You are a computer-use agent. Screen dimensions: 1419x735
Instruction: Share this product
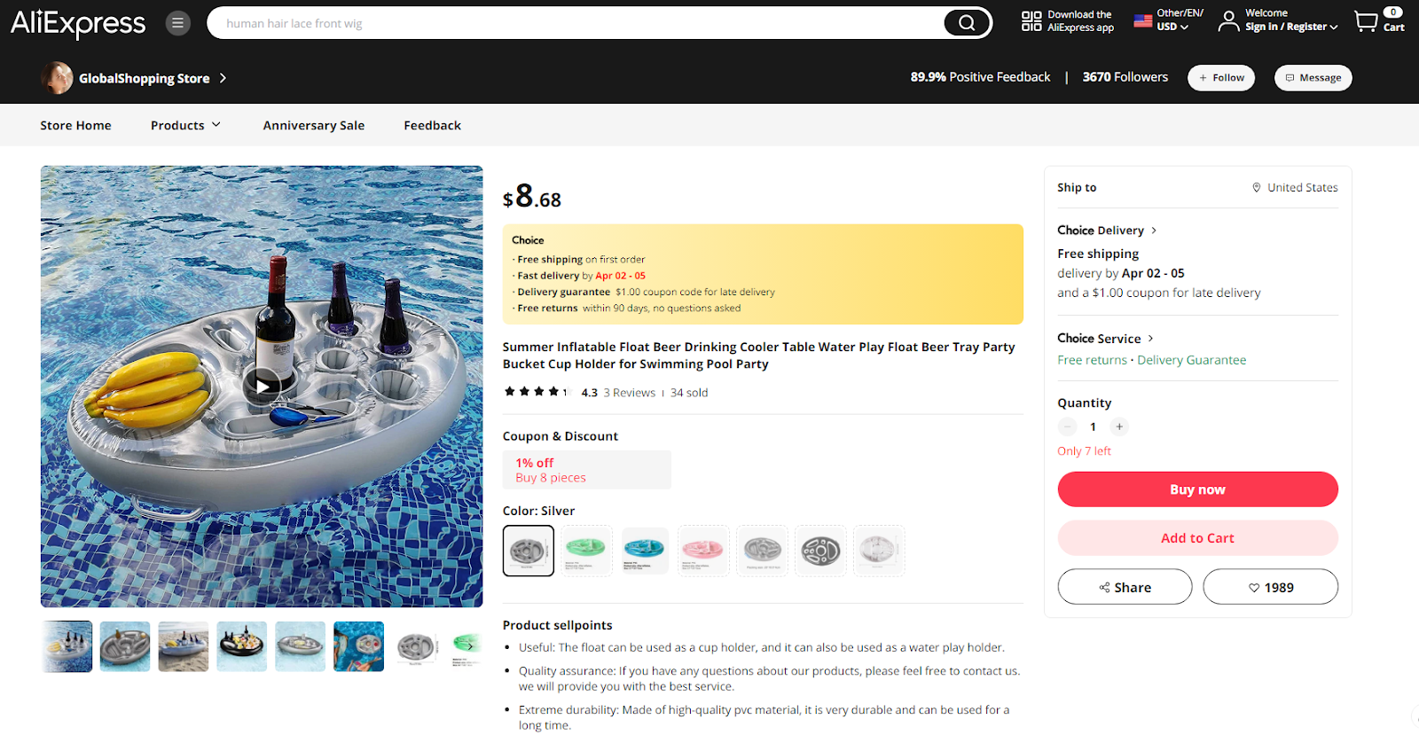coord(1125,587)
